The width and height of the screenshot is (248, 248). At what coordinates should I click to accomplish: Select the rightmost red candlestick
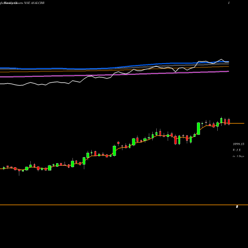point(229,122)
